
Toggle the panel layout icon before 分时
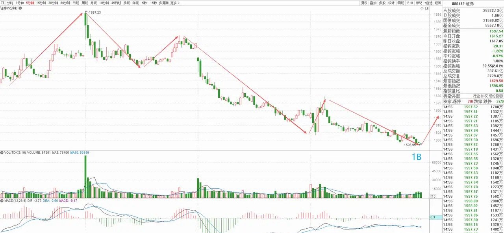click(x=3, y=3)
